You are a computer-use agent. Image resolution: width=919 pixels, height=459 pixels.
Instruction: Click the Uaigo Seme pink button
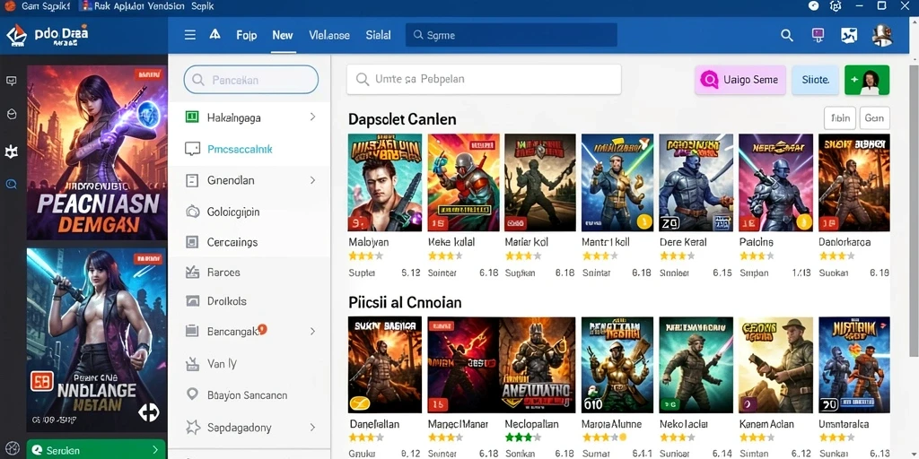tap(740, 80)
